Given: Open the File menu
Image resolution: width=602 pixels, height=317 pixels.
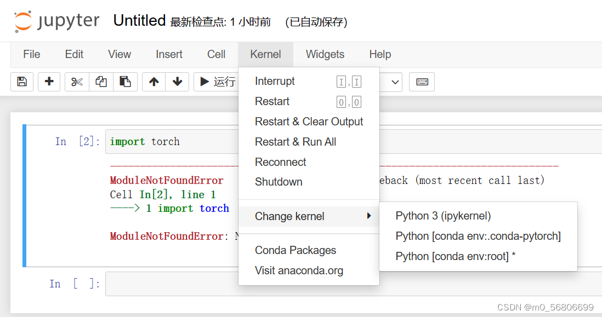Looking at the screenshot, I should coord(31,54).
